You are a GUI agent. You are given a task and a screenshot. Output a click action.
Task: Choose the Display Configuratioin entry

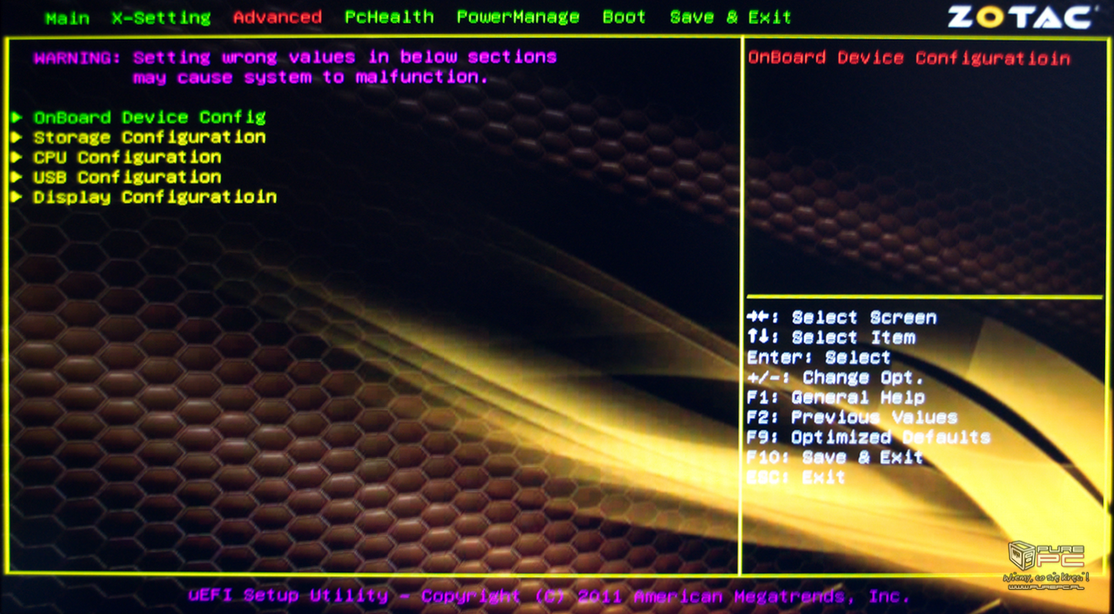coord(155,197)
